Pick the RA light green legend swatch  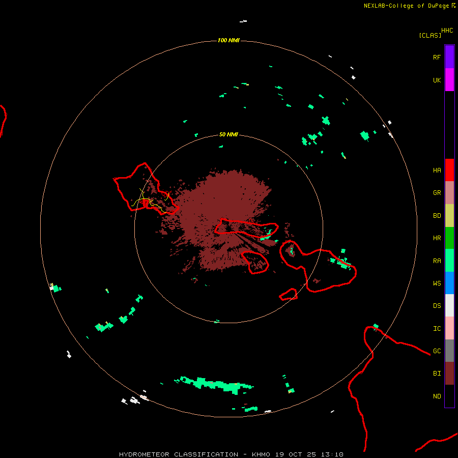pos(449,261)
